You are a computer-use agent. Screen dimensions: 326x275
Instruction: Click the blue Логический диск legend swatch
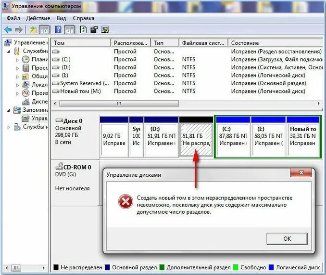click(271, 267)
